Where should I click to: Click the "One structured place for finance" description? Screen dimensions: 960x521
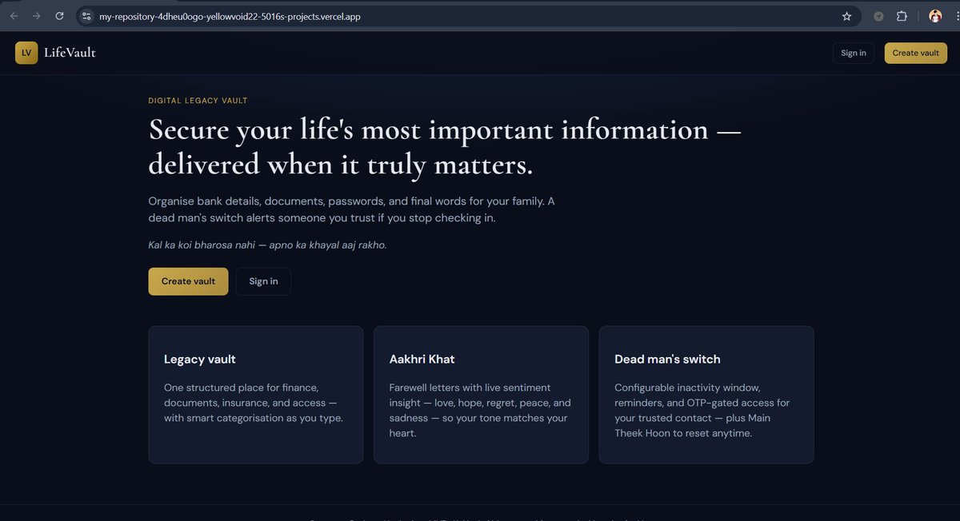coord(254,403)
